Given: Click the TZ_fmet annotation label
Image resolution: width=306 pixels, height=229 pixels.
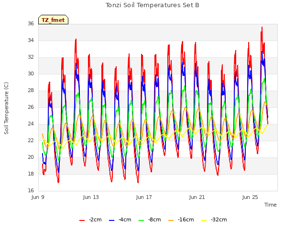Looking at the screenshot, I should coord(53,20).
